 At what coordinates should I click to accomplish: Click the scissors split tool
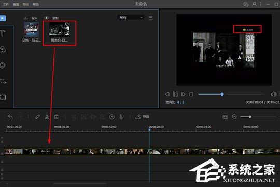pyautogui.click(x=47, y=117)
